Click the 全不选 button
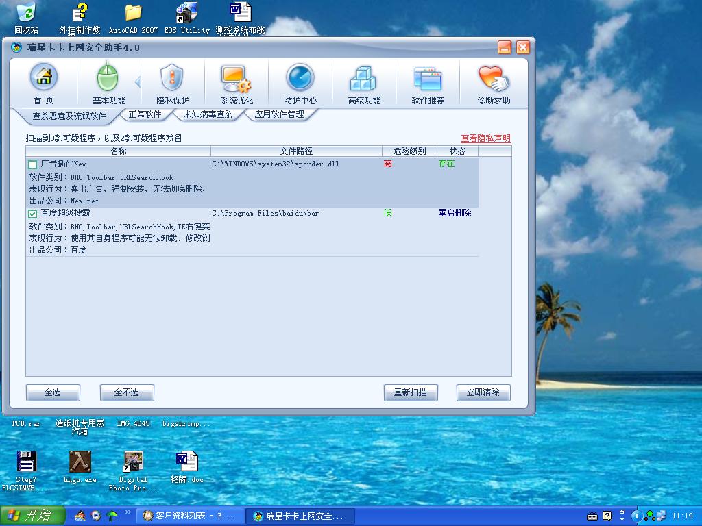Screen dimensions: 702x526 [x=127, y=392]
